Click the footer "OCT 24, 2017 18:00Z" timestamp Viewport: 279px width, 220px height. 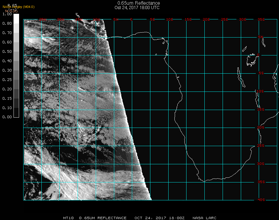click(x=159, y=218)
